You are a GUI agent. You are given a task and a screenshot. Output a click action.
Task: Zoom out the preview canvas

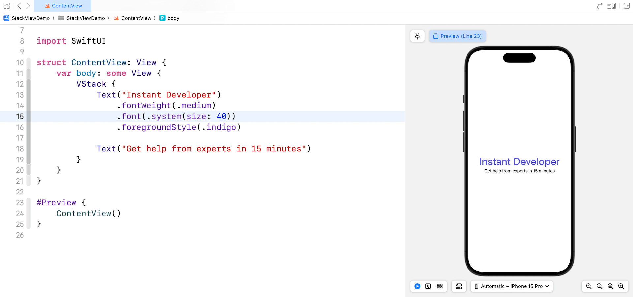tap(589, 286)
